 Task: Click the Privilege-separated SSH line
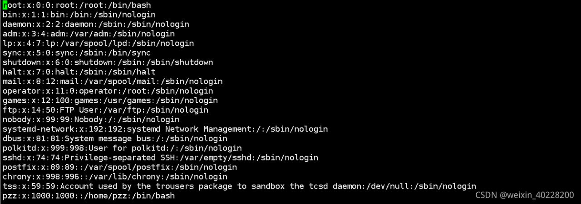click(x=160, y=158)
